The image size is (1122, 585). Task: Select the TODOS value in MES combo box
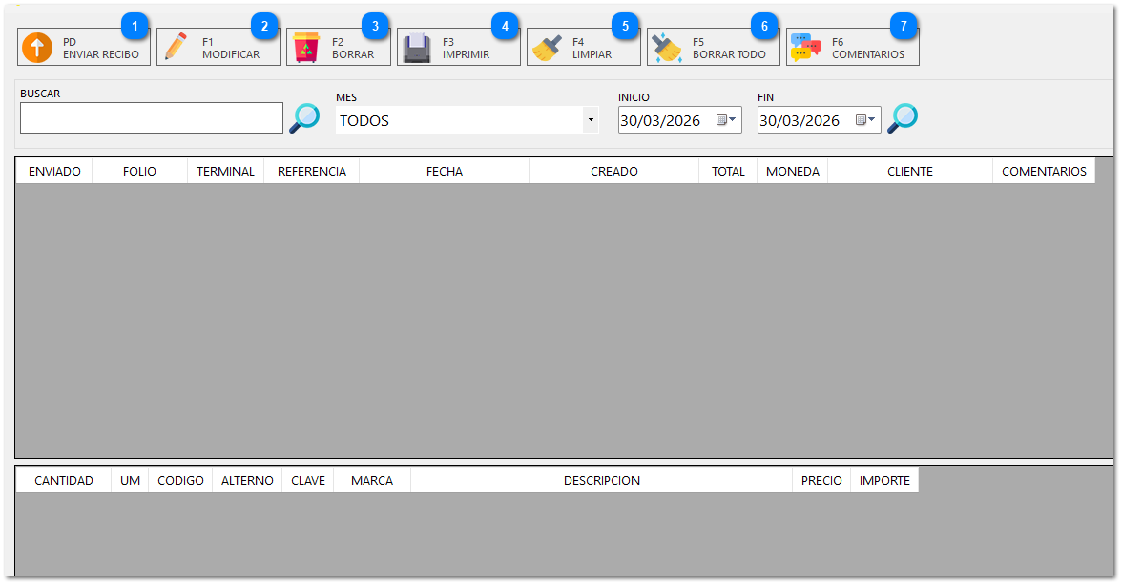pos(364,120)
